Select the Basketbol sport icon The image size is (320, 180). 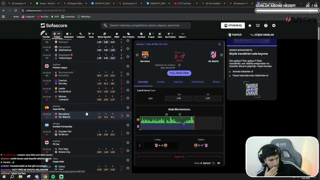coord(69,35)
